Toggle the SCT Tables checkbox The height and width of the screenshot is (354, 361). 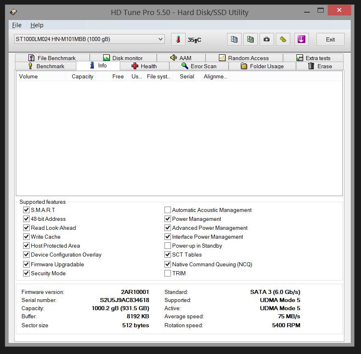tap(168, 255)
